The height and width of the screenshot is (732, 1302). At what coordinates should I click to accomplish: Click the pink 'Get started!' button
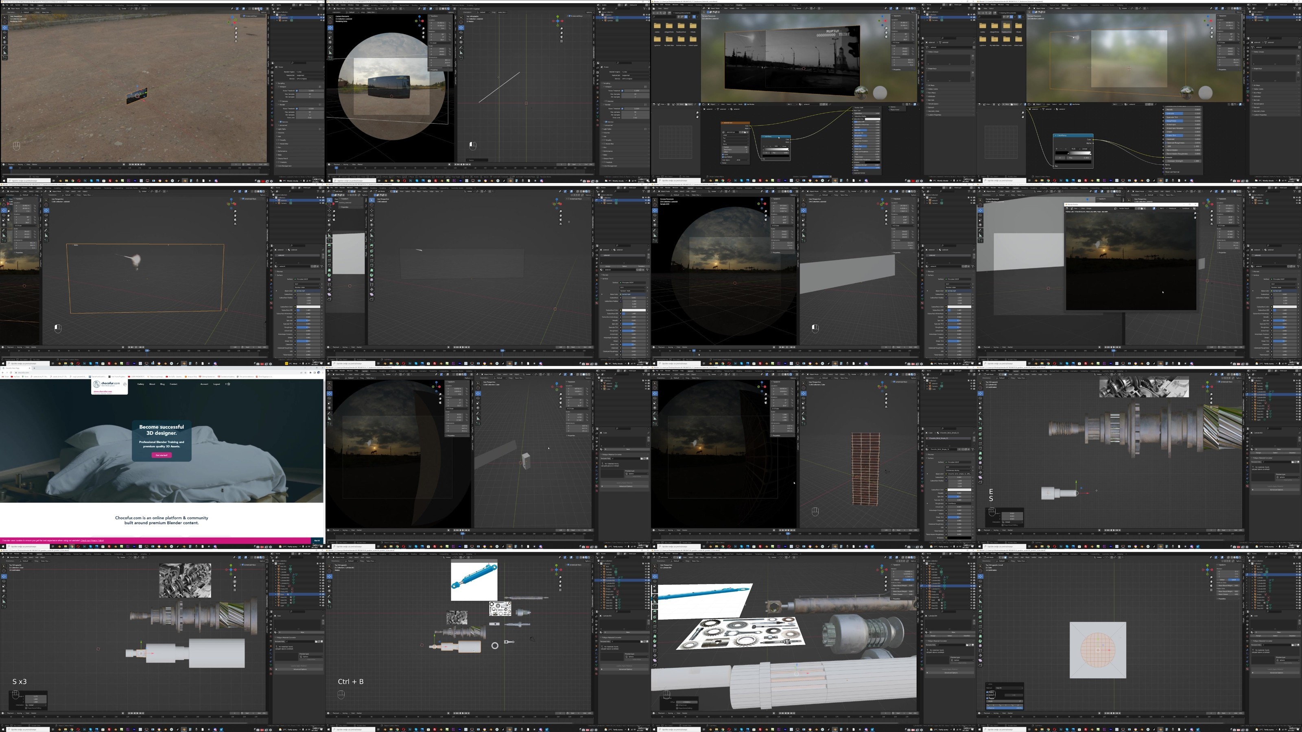161,455
